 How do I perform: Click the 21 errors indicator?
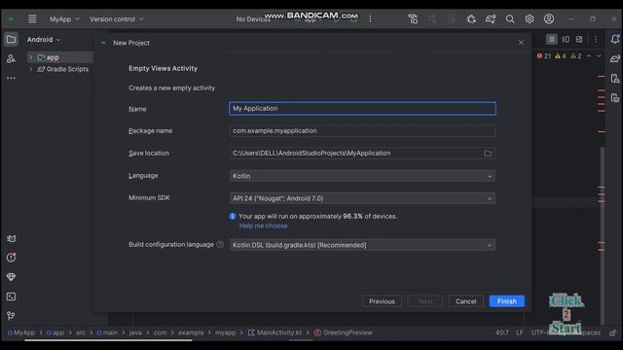(x=544, y=56)
